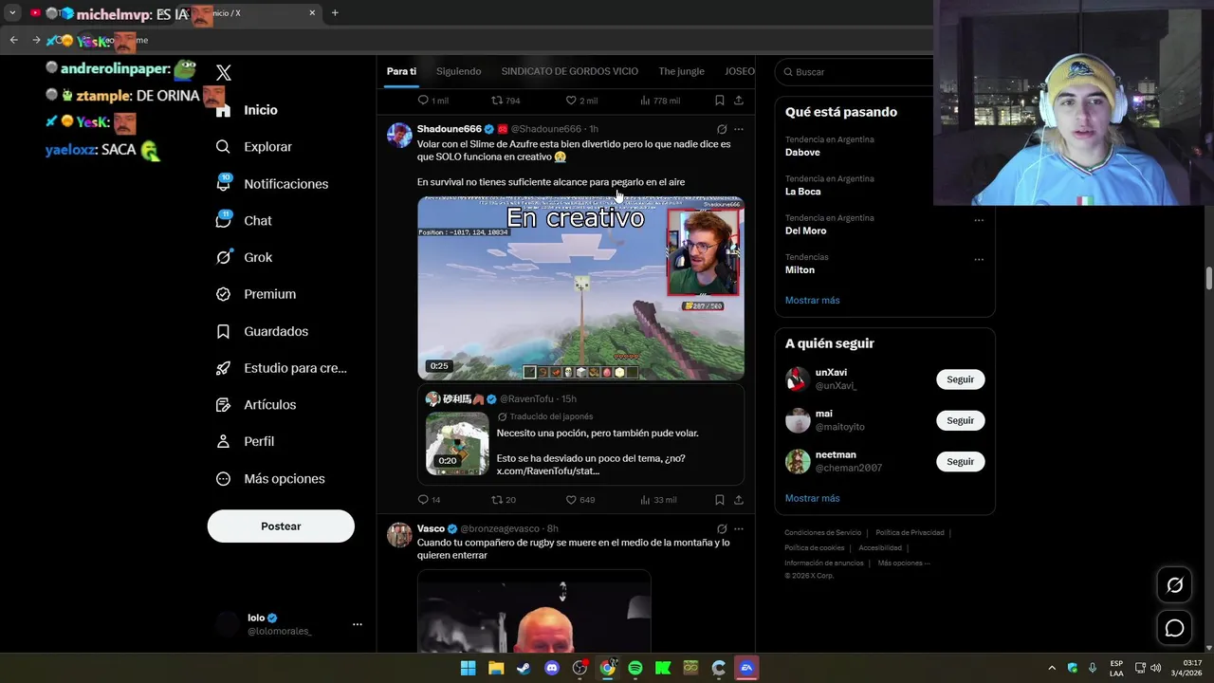Open floating messages chat button
Viewport: 1214px width, 683px height.
click(x=1174, y=628)
